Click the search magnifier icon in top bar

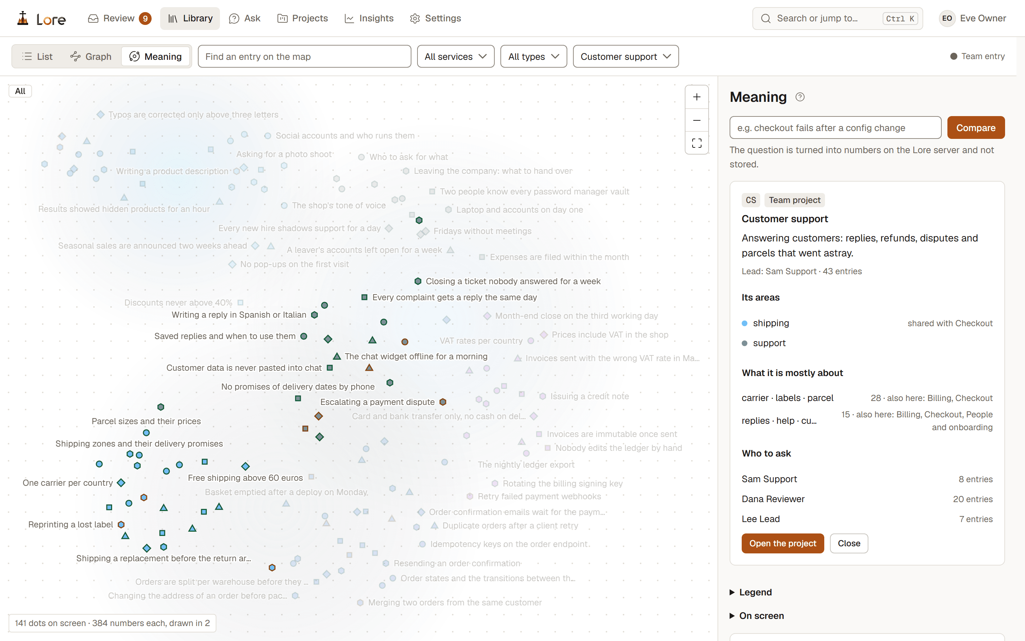(x=765, y=19)
